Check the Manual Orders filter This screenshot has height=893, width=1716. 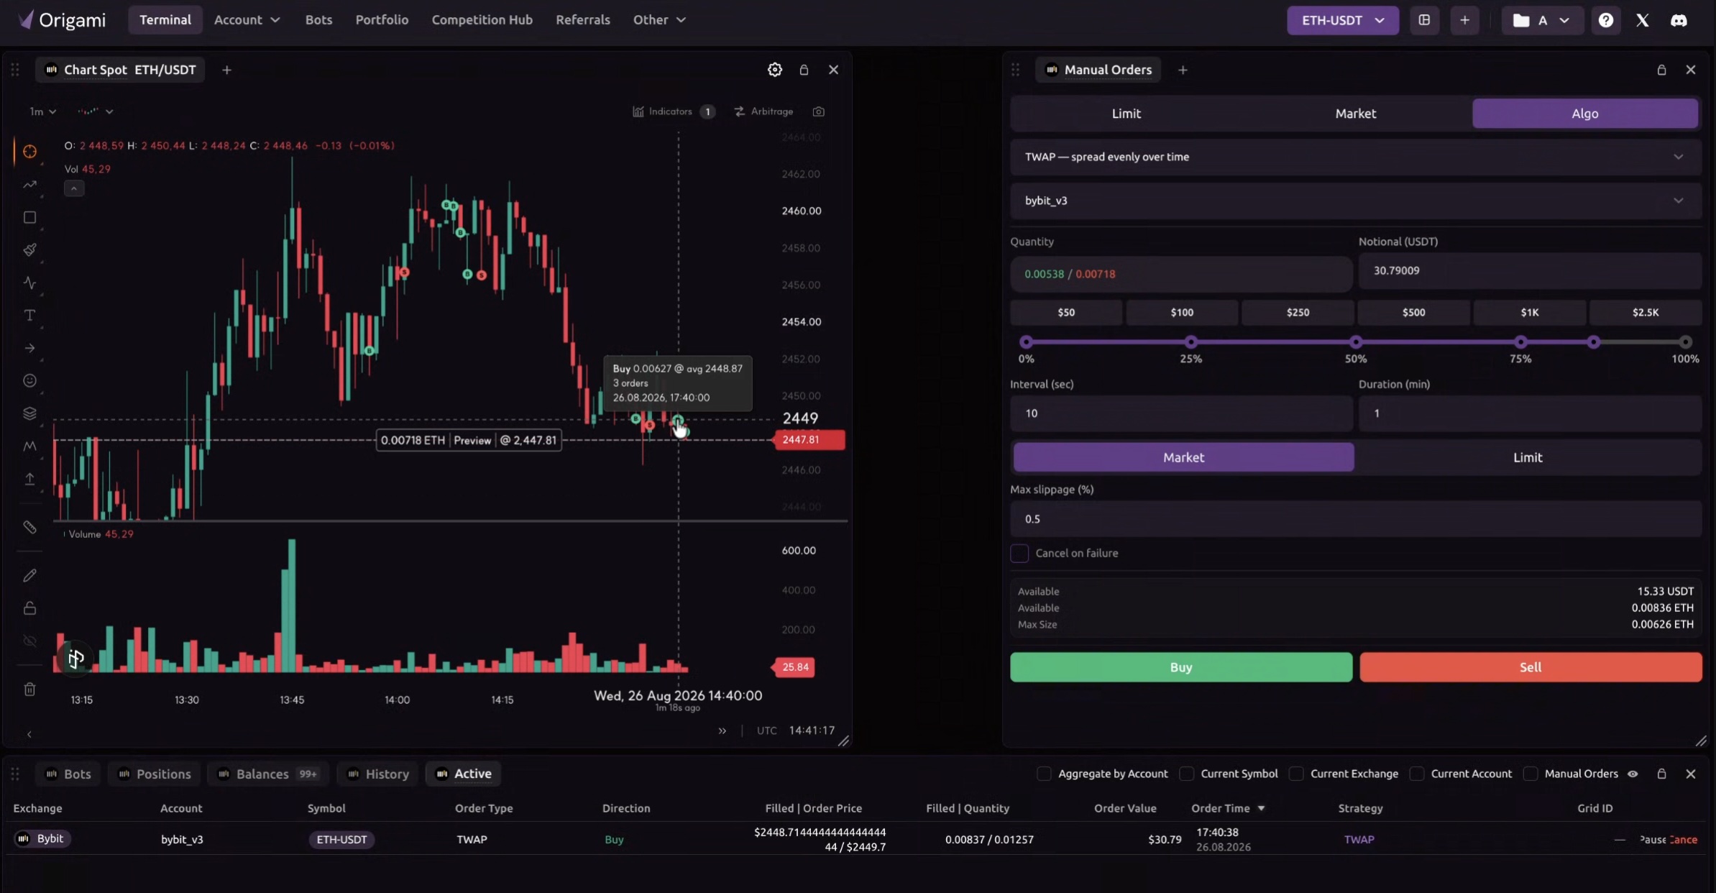pos(1531,774)
